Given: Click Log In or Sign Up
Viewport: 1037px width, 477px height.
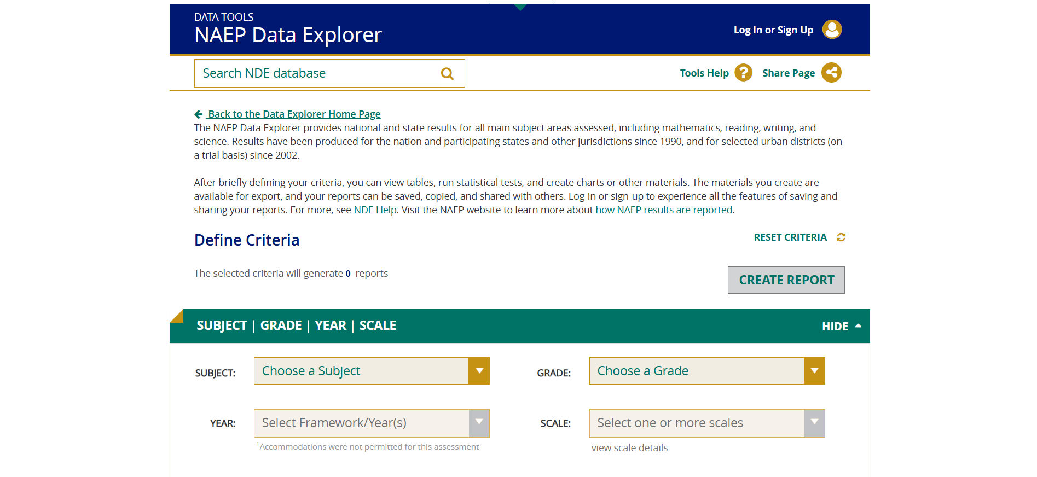Looking at the screenshot, I should pyautogui.click(x=773, y=30).
